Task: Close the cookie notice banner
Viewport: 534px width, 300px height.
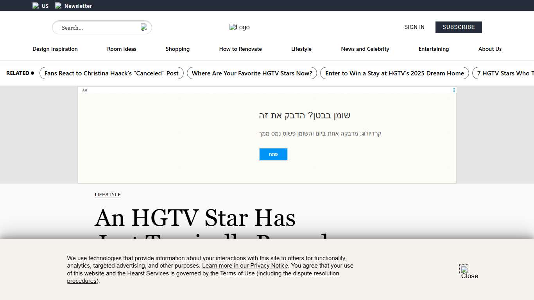Action: tap(464, 270)
